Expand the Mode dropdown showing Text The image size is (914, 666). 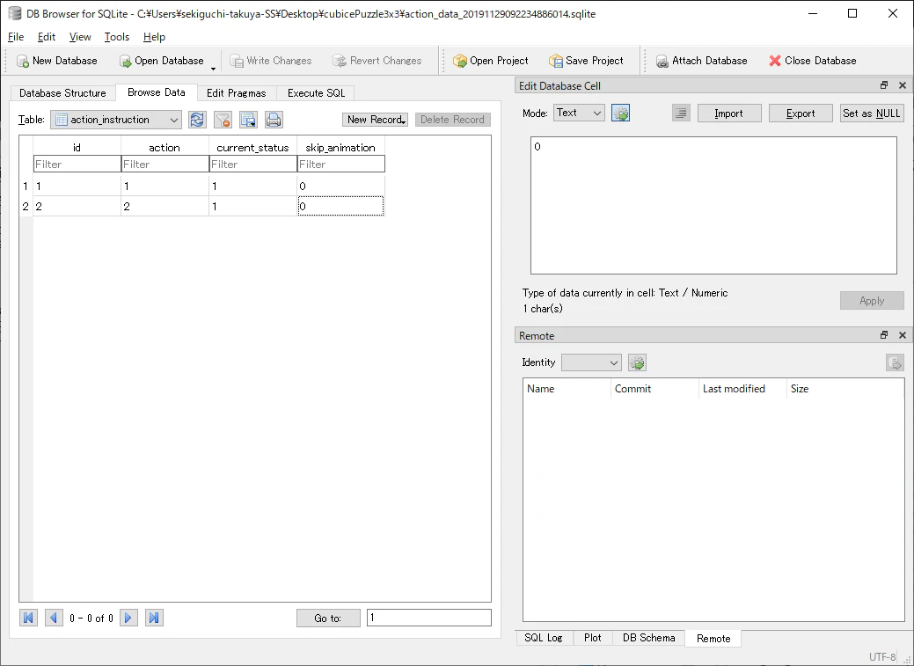[x=579, y=113]
